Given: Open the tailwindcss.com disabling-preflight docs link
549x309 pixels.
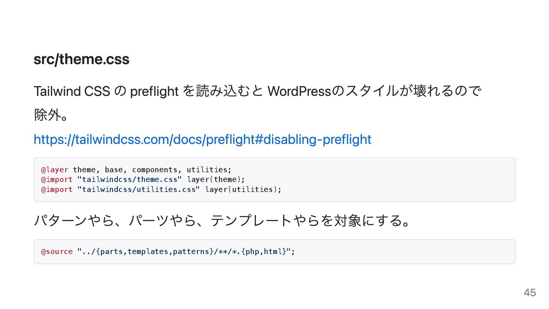Looking at the screenshot, I should click(x=202, y=140).
